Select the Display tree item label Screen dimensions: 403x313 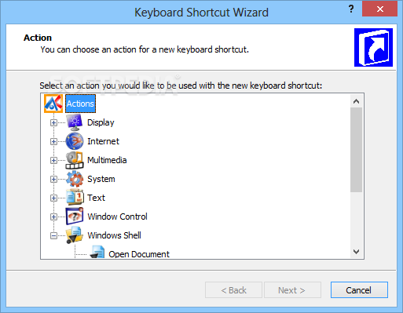pos(101,122)
